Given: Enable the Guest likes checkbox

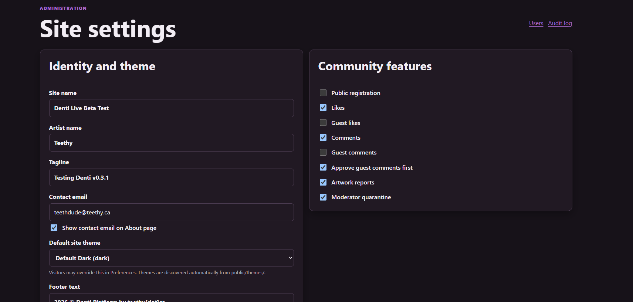Looking at the screenshot, I should [323, 123].
